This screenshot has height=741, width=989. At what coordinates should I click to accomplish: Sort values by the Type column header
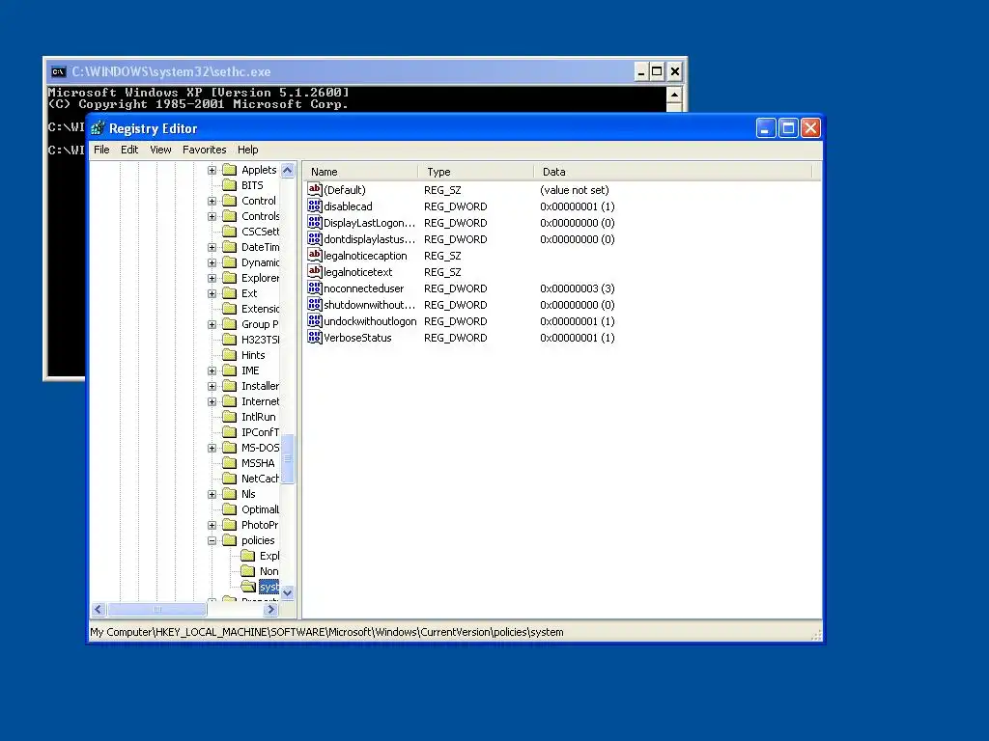pyautogui.click(x=475, y=172)
